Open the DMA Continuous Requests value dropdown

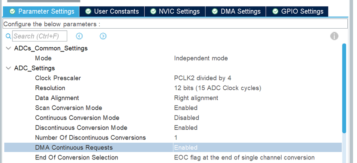coord(257,148)
